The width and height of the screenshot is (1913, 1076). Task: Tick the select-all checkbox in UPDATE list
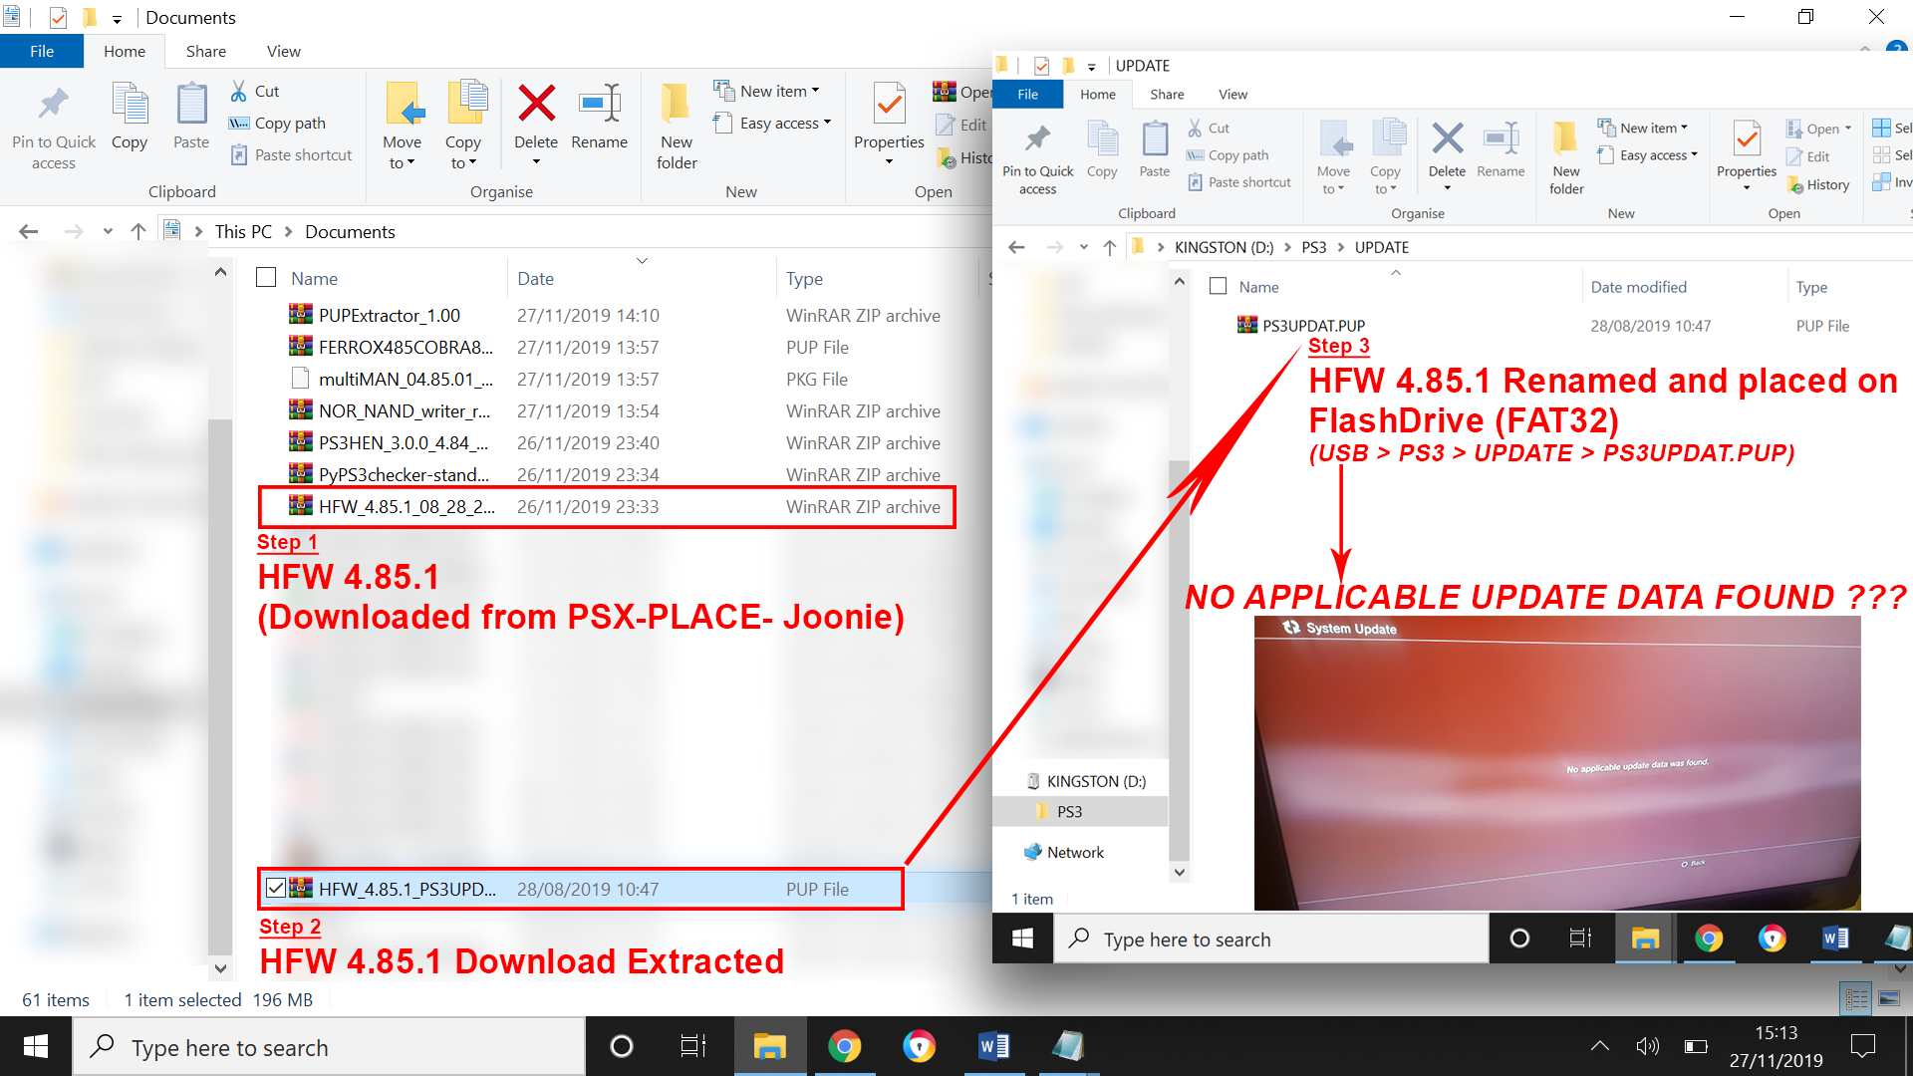[x=1218, y=286]
